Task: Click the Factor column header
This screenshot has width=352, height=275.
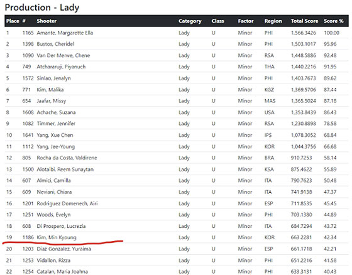Action: [x=246, y=21]
